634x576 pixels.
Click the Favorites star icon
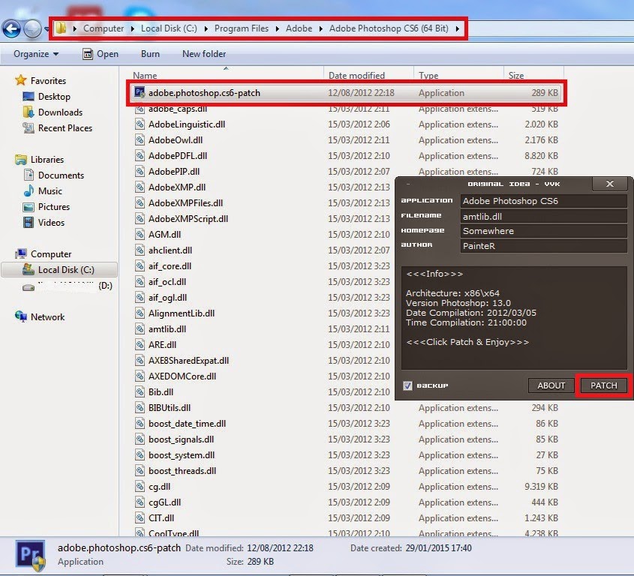(x=20, y=80)
